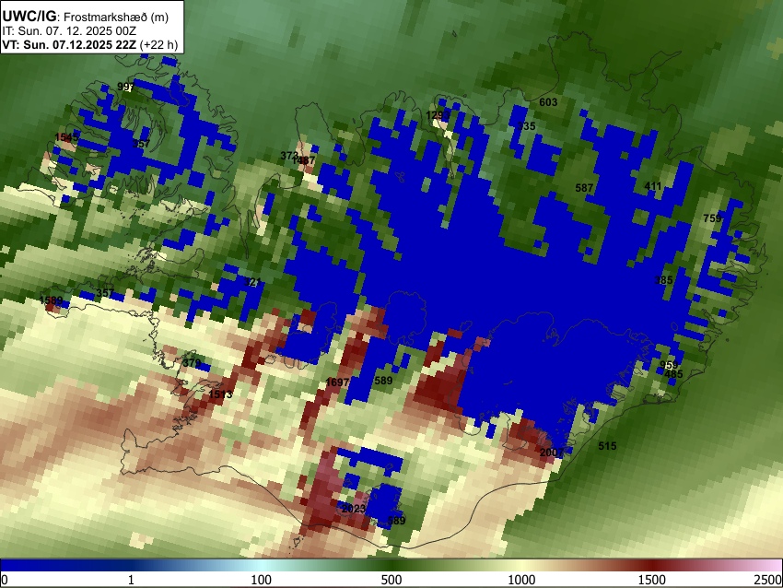Click the initial time line 'IT: Sun. 07. 12. 2025 00Z'
This screenshot has width=783, height=588.
coord(69,31)
